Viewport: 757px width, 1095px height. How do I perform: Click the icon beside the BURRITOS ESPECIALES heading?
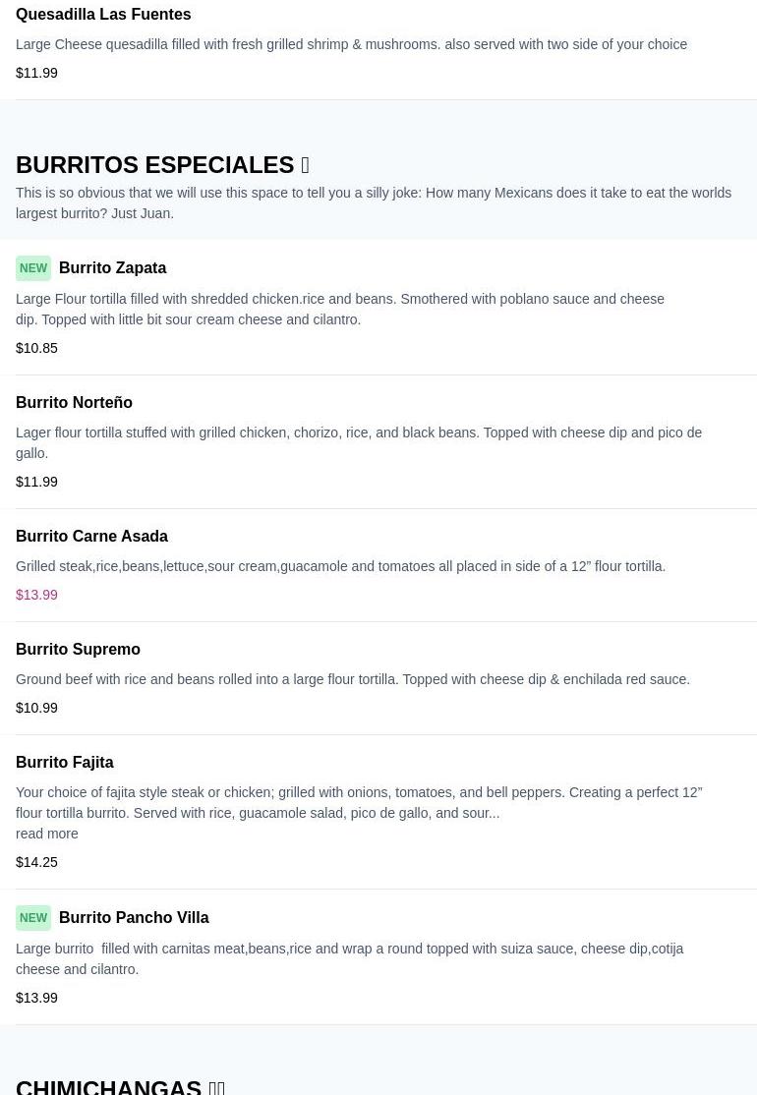(x=305, y=165)
